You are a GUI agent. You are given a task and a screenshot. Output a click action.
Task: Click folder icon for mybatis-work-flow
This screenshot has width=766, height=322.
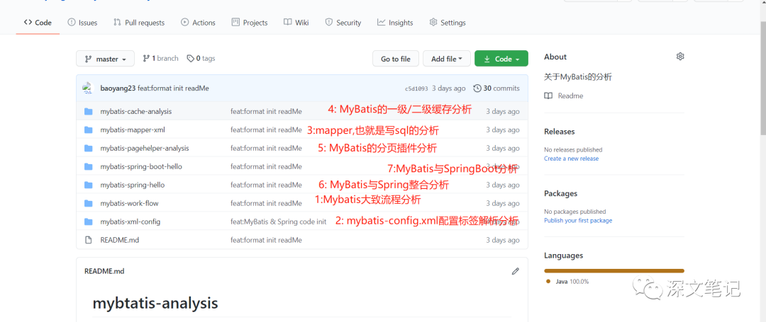point(89,203)
